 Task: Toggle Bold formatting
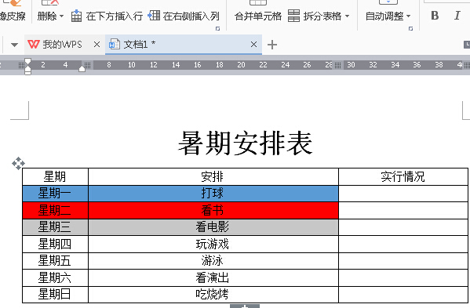click(435, 16)
